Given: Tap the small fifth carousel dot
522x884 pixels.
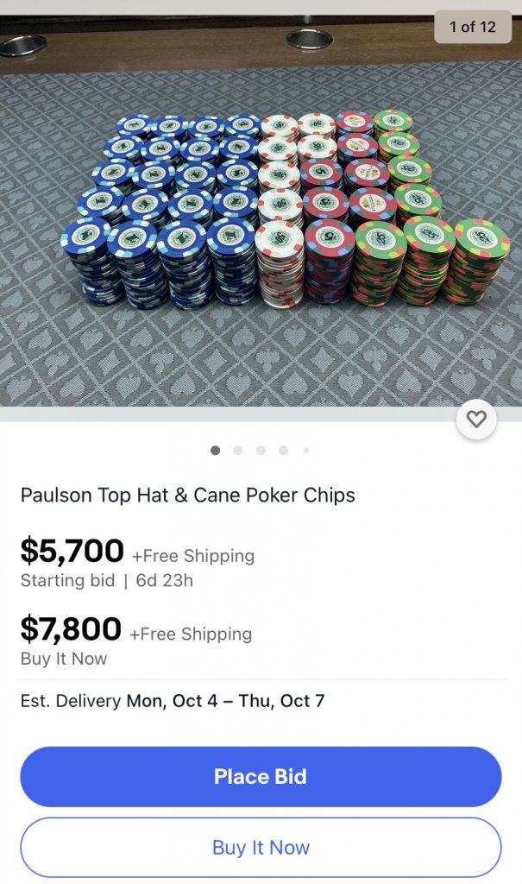Looking at the screenshot, I should pyautogui.click(x=305, y=450).
